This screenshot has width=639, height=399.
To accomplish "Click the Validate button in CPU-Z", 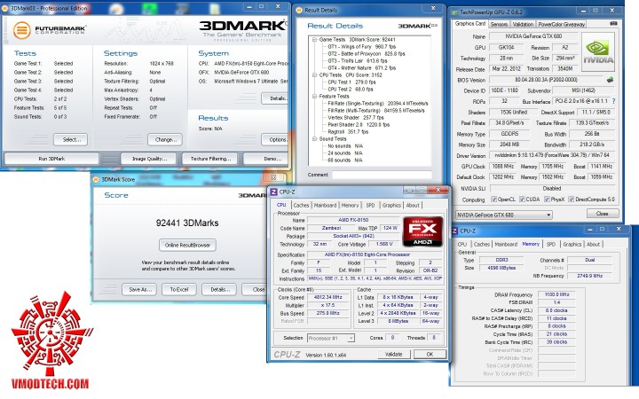I will 394,354.
